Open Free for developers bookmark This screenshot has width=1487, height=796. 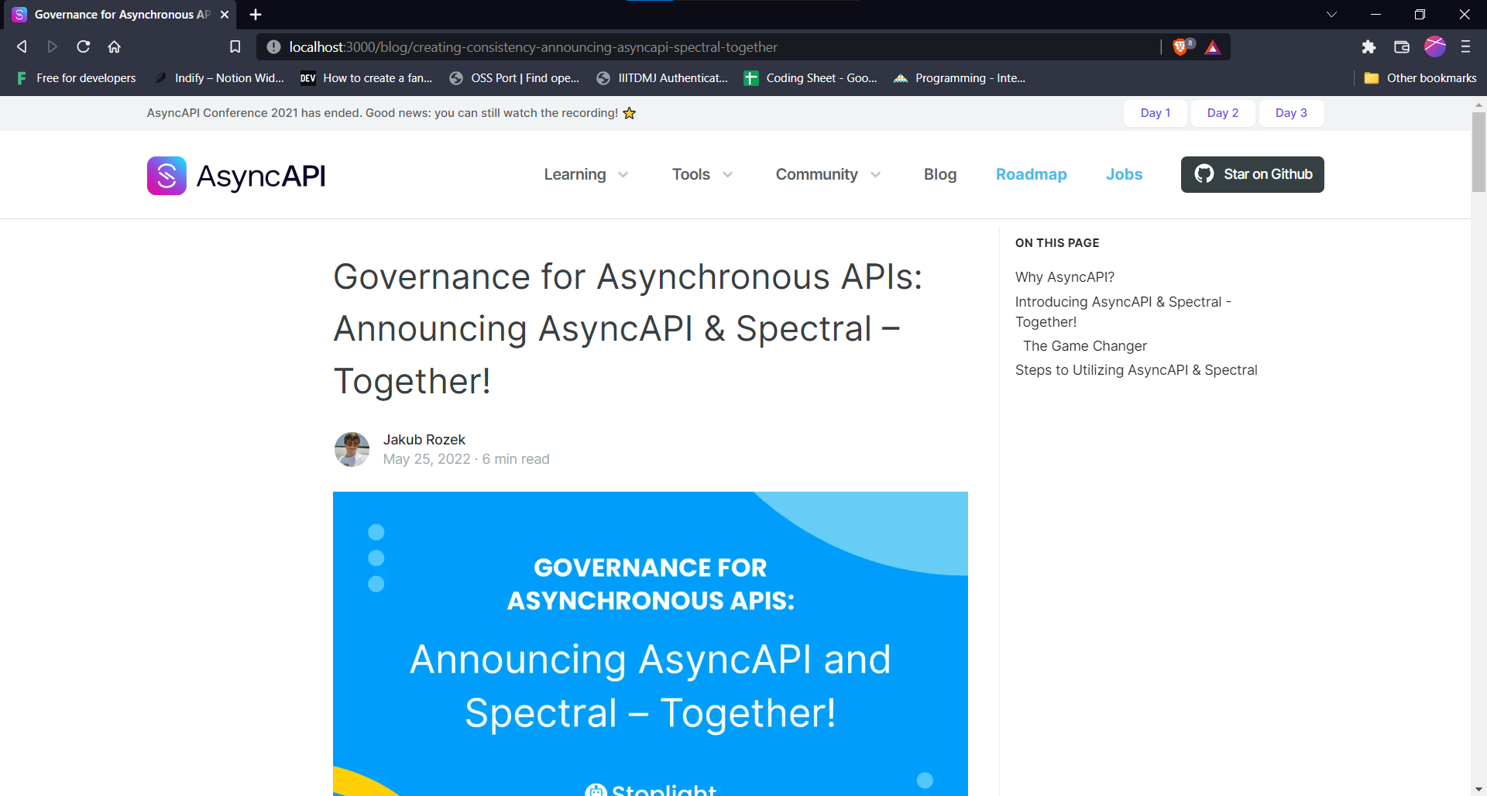pyautogui.click(x=76, y=78)
